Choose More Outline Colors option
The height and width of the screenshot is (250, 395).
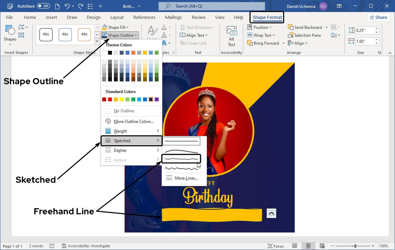pyautogui.click(x=133, y=122)
